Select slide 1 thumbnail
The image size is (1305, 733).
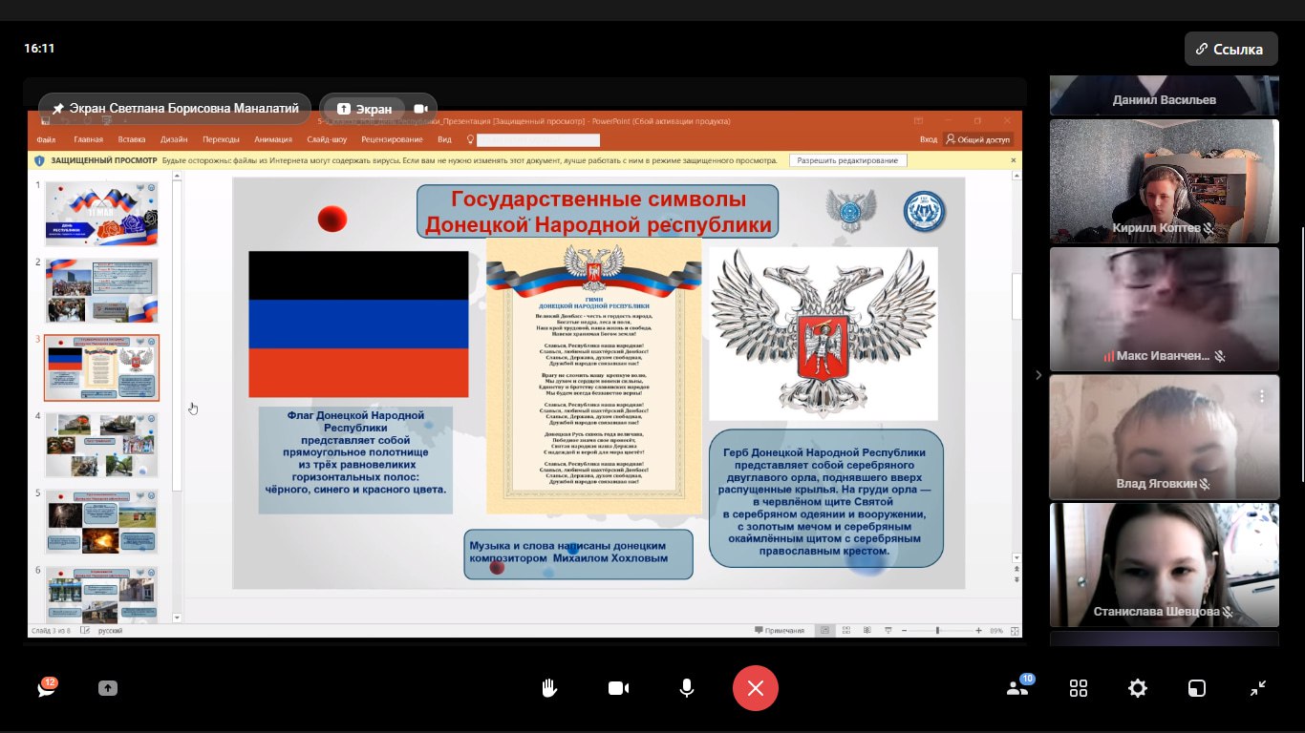tap(101, 214)
